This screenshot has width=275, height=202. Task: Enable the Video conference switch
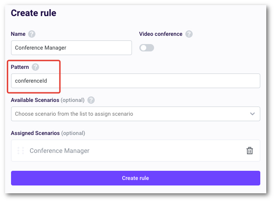pos(147,48)
